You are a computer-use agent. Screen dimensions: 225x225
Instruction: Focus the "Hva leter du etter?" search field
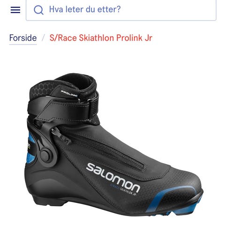[121, 10]
